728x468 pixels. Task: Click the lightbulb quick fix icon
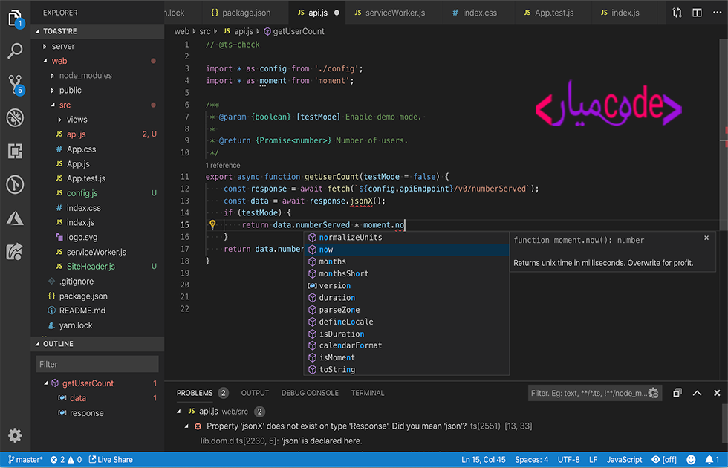[212, 224]
